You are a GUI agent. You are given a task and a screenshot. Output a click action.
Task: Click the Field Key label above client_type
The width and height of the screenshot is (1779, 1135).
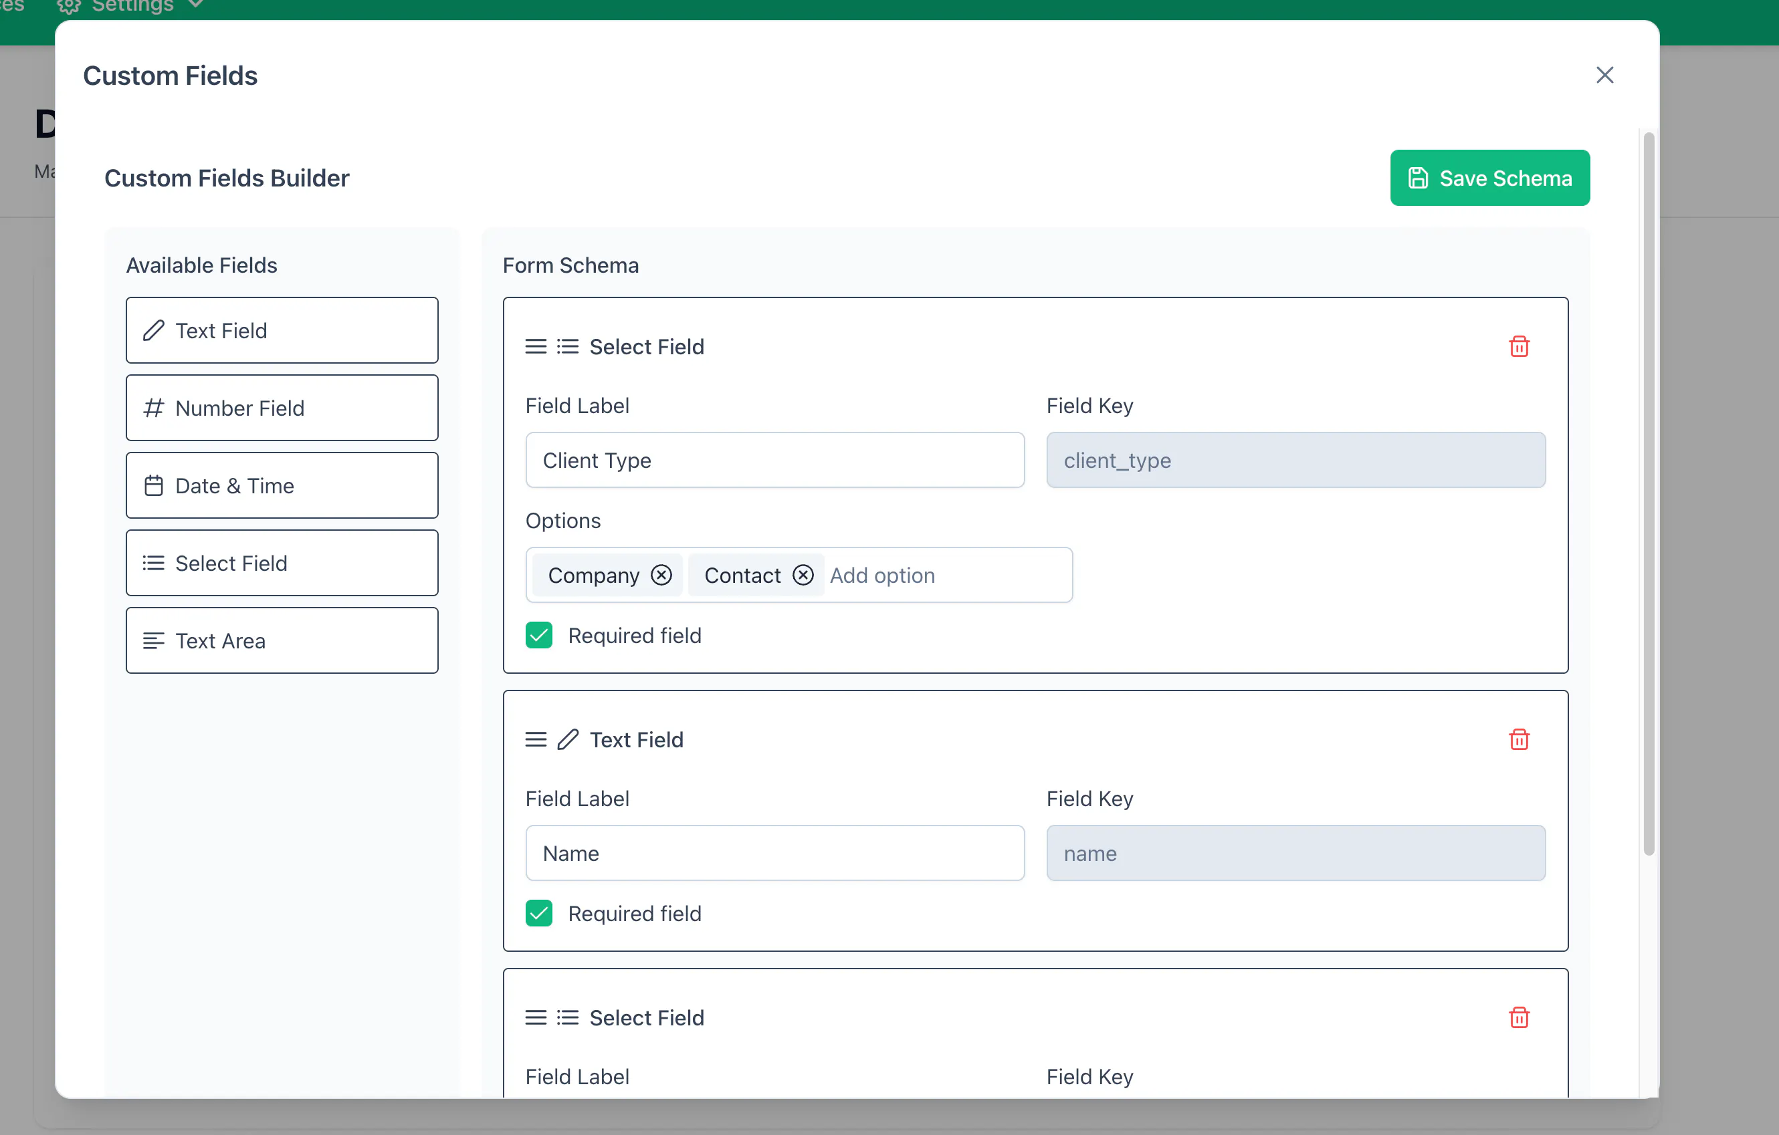[1089, 406]
